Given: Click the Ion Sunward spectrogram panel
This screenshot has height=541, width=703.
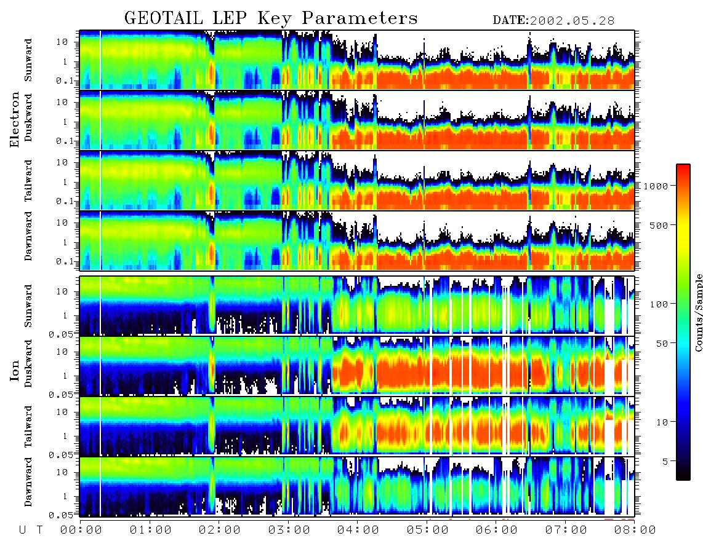Looking at the screenshot, I should (x=357, y=306).
